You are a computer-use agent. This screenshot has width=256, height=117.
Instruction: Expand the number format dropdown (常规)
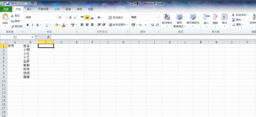point(158,17)
